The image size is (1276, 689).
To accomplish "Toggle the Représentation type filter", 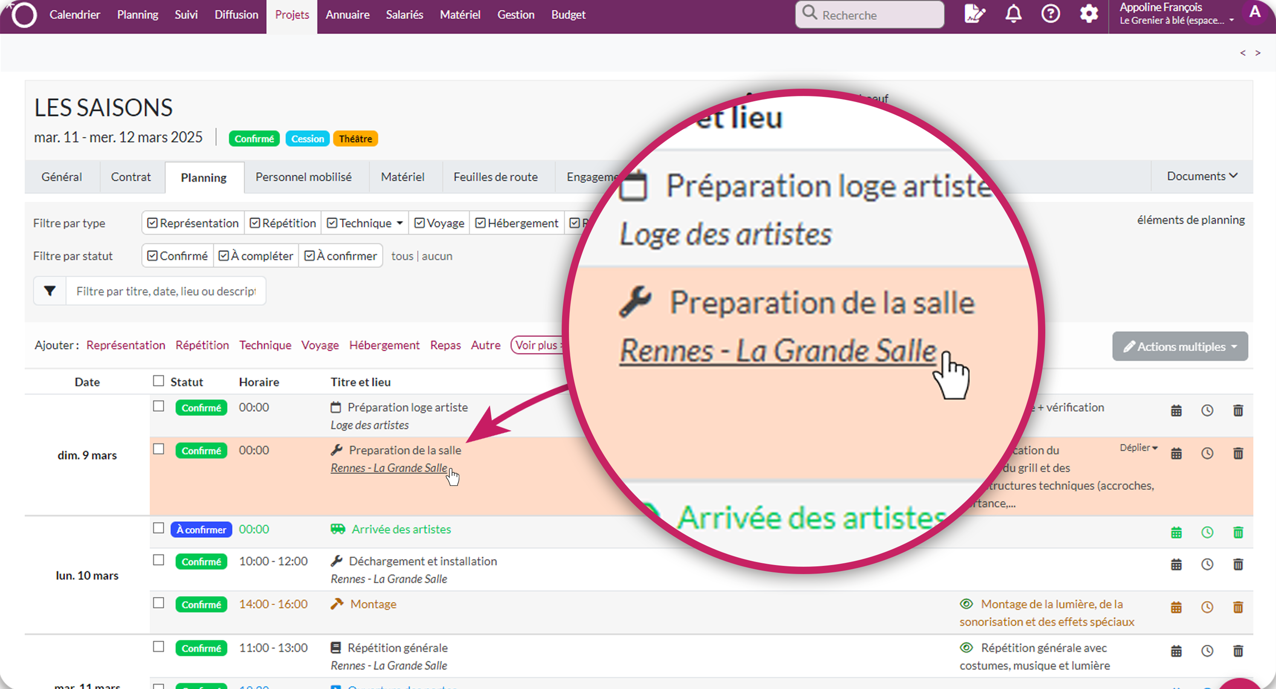I will click(x=193, y=223).
